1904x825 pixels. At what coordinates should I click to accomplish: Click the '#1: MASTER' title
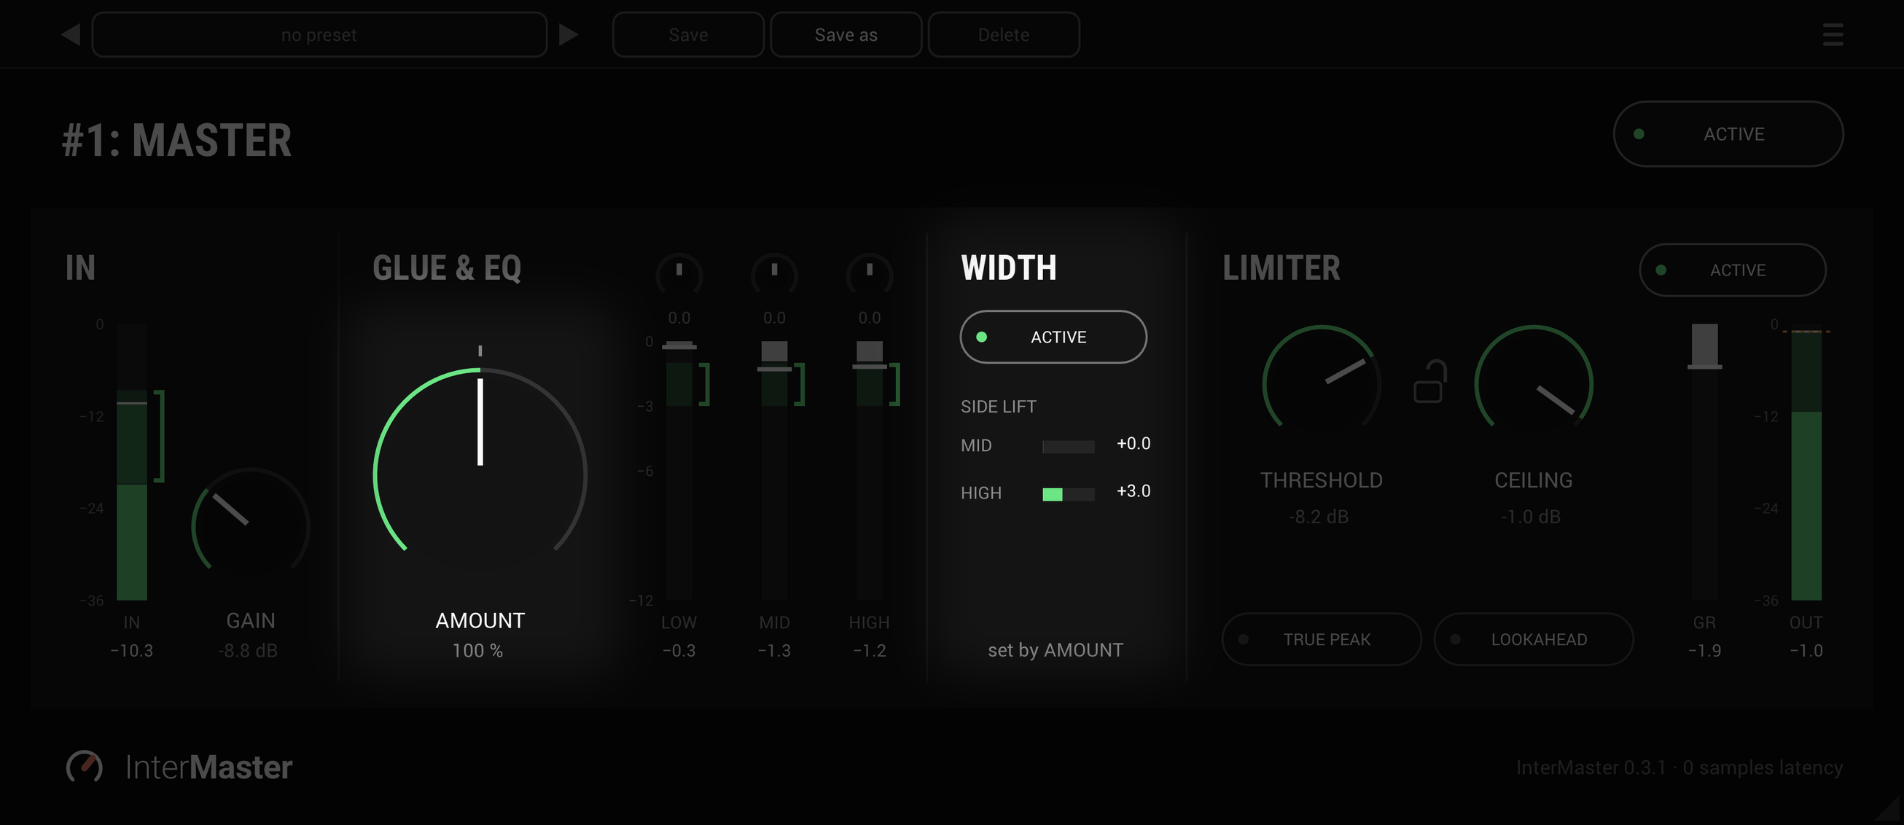176,140
